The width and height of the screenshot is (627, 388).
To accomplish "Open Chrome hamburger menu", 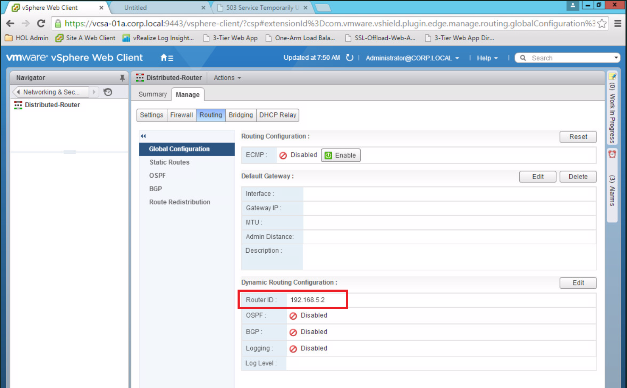I will click(x=618, y=24).
